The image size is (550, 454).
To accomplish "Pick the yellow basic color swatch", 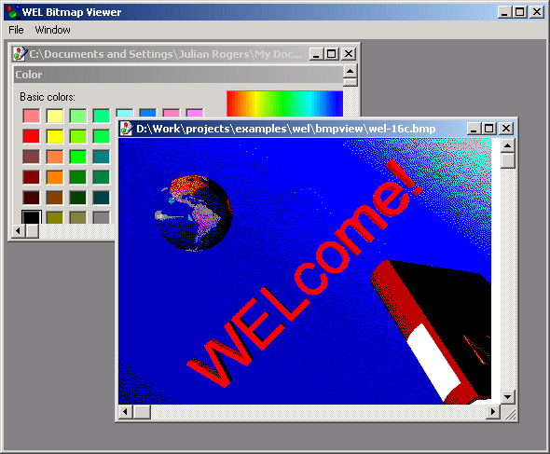I will click(55, 136).
